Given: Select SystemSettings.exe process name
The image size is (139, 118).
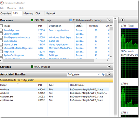Looking at the screenshot, I should pos(14,55).
